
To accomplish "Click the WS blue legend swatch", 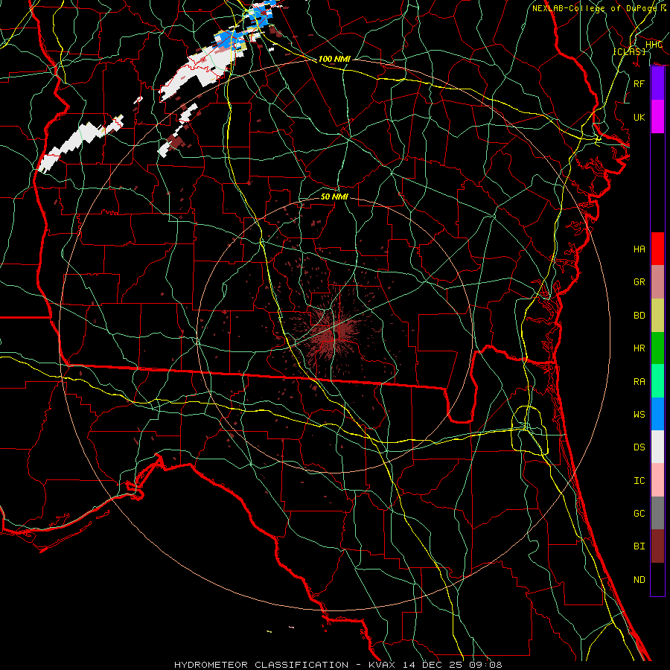I will point(657,414).
